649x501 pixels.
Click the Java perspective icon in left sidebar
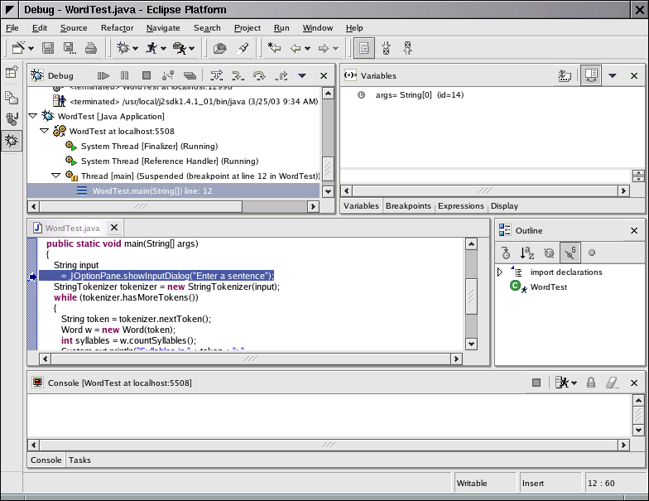(x=12, y=118)
